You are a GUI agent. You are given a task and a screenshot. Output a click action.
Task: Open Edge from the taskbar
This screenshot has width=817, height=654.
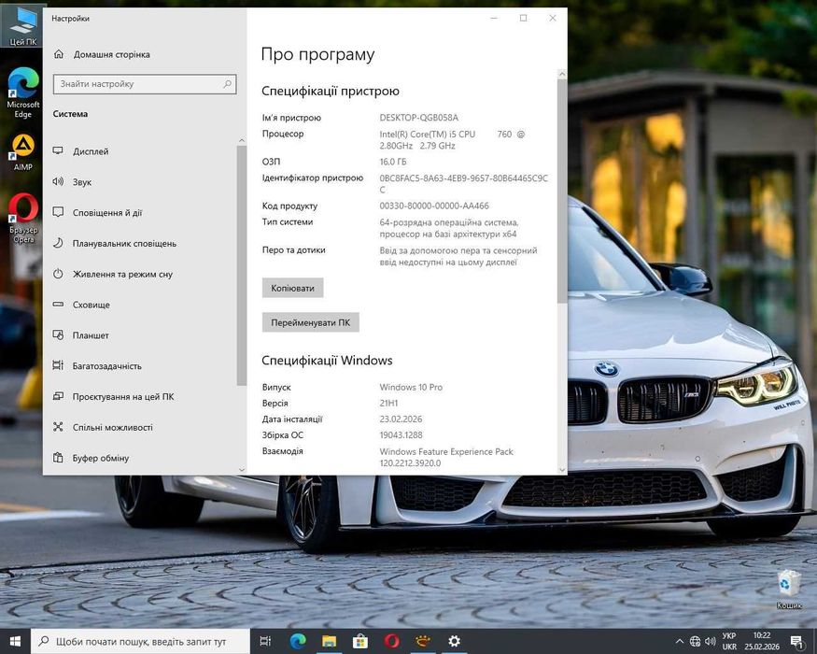[x=298, y=642]
